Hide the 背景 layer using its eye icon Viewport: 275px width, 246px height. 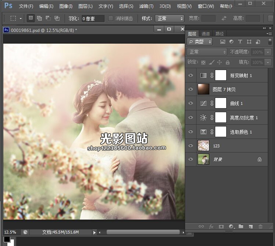(190, 159)
